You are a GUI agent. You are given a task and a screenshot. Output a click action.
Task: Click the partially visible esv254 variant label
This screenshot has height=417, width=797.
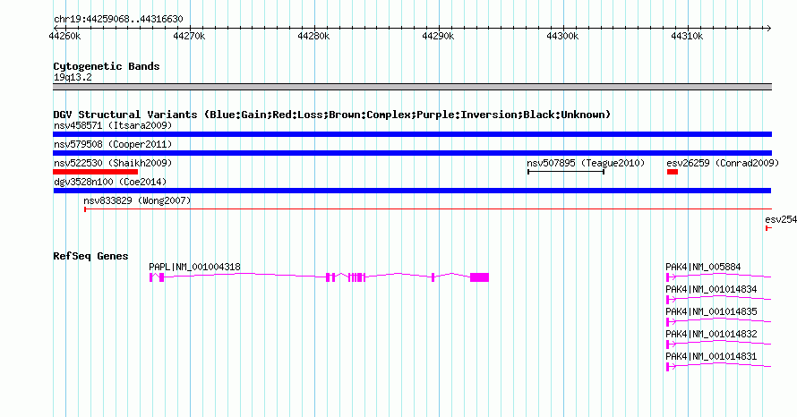click(x=781, y=219)
